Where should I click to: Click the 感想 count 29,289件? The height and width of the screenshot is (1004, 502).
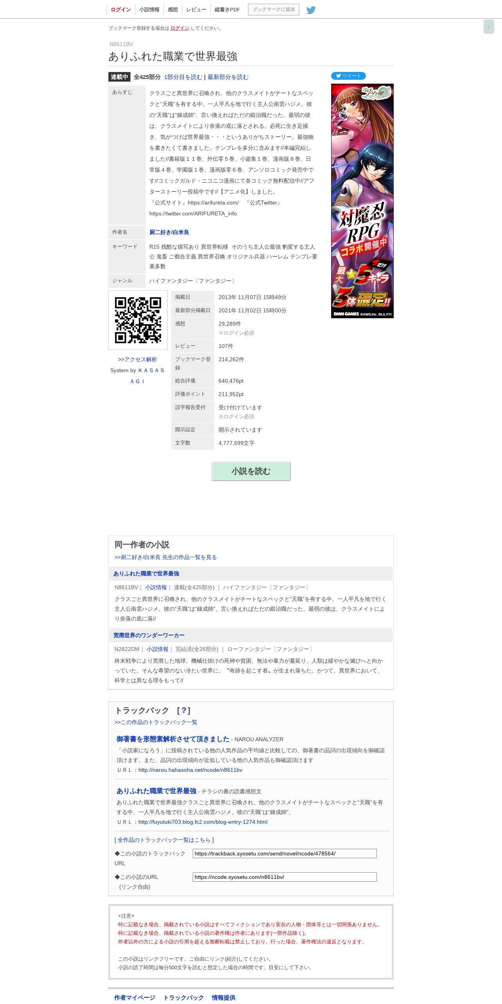point(230,324)
